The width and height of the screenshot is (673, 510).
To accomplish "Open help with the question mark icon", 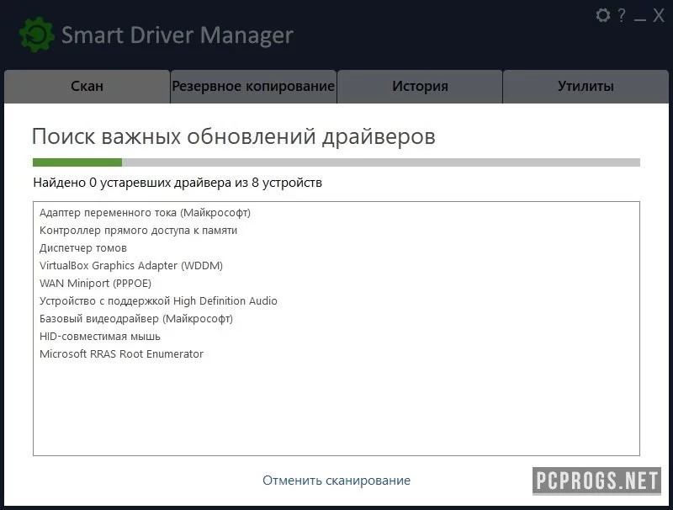I will [622, 15].
